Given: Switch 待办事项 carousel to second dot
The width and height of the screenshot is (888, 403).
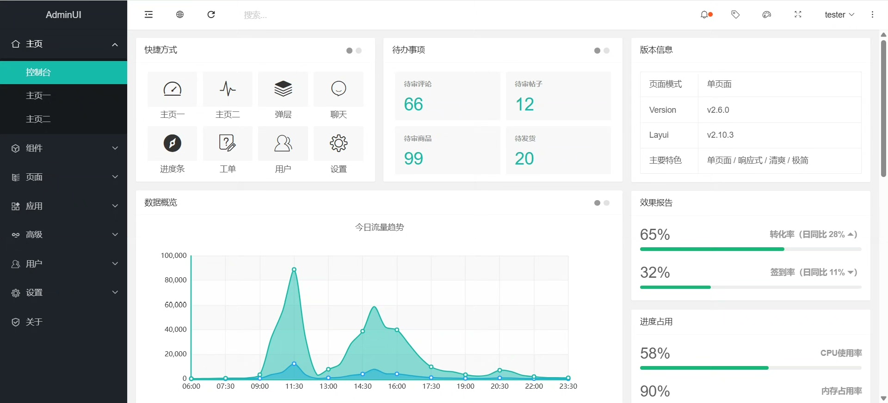Looking at the screenshot, I should (x=607, y=50).
